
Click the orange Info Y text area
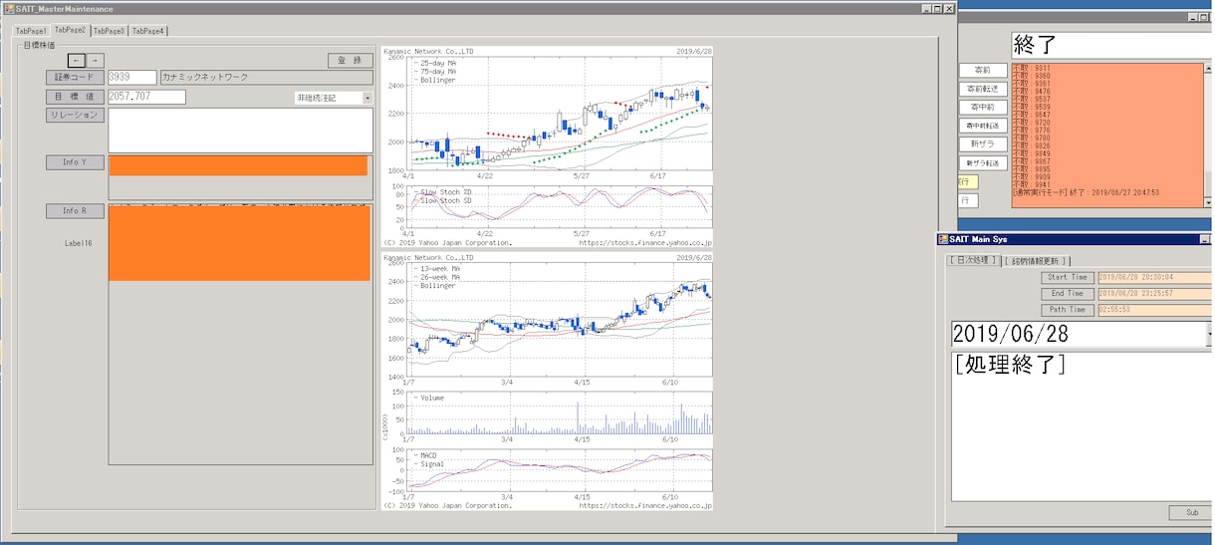tap(238, 165)
